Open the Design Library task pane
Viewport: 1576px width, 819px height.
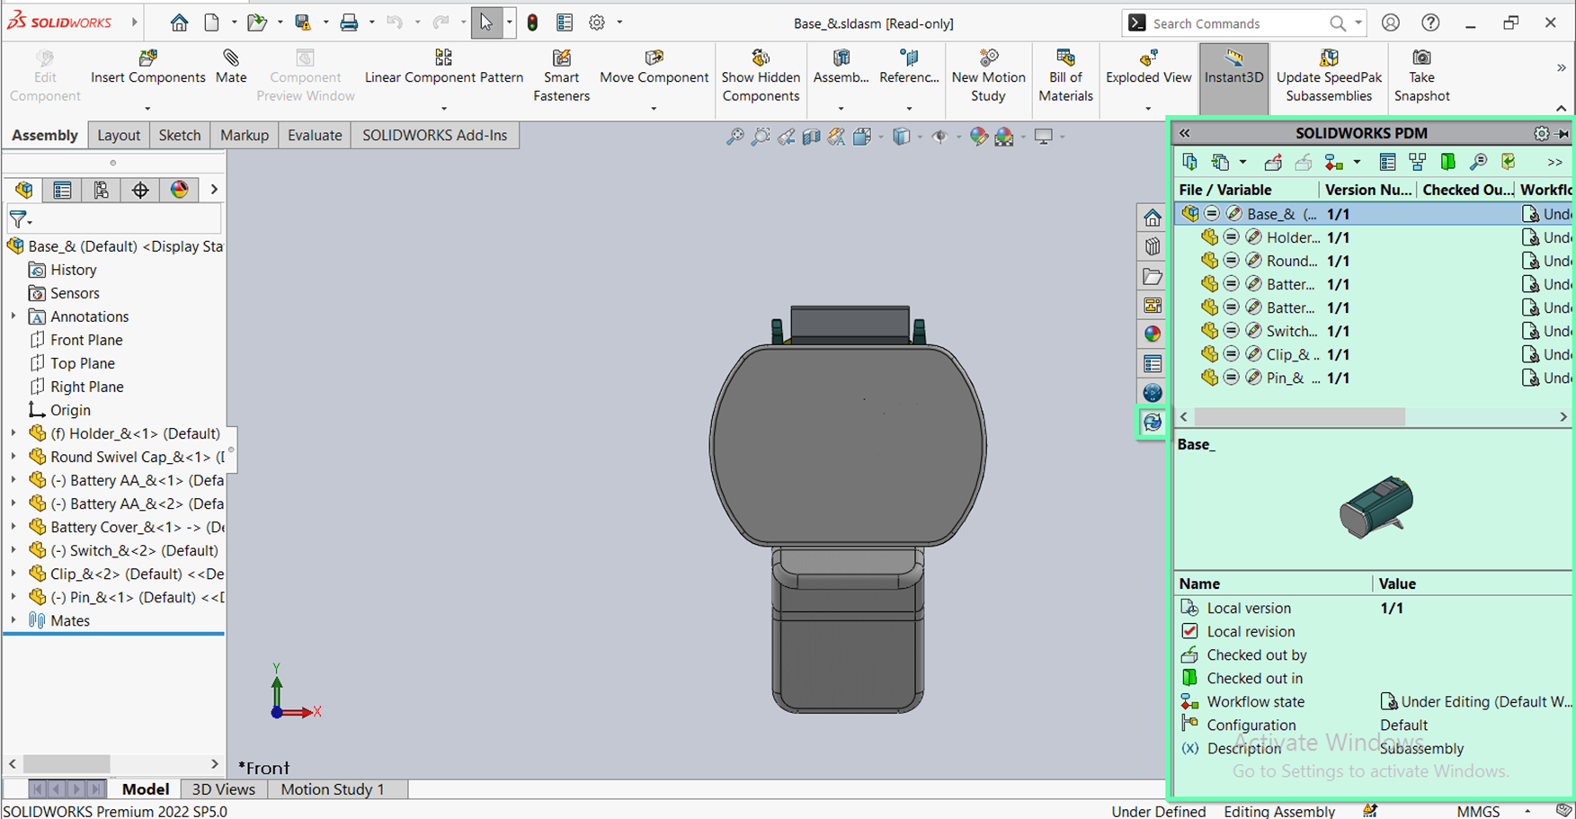tap(1152, 246)
